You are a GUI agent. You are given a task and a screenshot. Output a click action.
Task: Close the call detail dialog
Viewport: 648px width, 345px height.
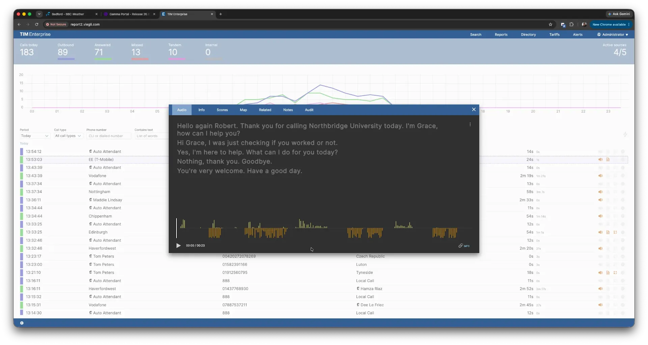click(x=474, y=109)
